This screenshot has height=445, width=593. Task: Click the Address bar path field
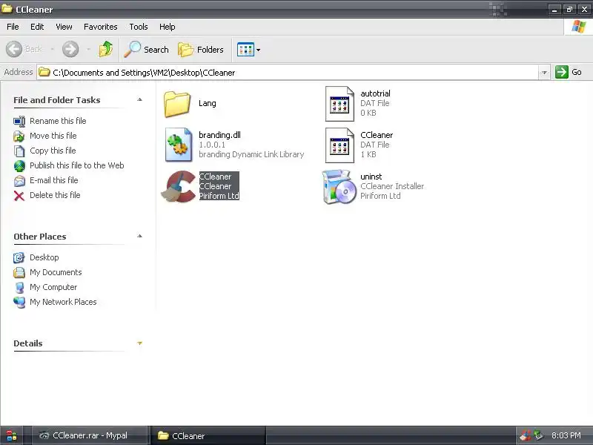click(288, 72)
